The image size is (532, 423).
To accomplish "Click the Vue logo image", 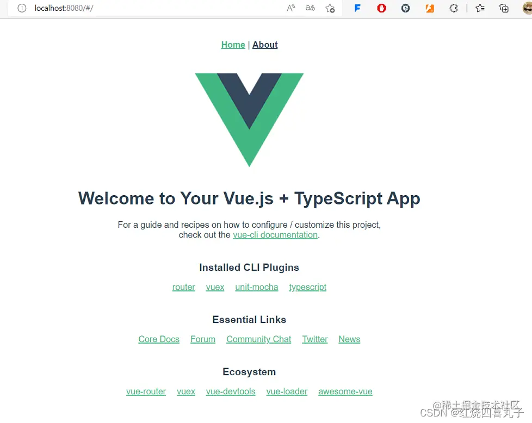I will [x=249, y=120].
